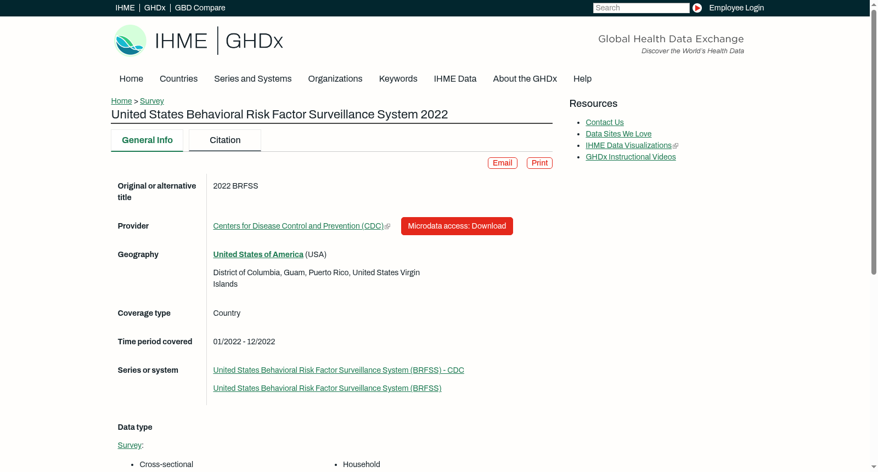Click Microdata access: Download button
The height and width of the screenshot is (472, 878).
pos(457,226)
